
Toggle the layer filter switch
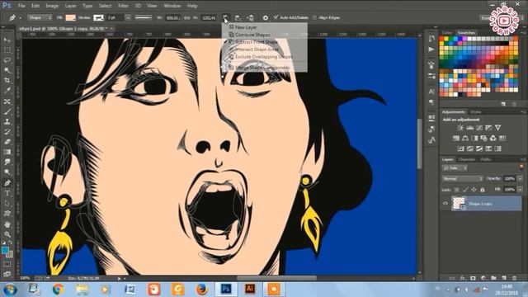point(521,167)
